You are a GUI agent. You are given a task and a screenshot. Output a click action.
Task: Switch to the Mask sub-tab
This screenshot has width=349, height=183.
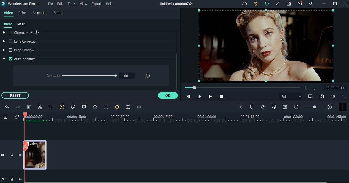click(21, 24)
